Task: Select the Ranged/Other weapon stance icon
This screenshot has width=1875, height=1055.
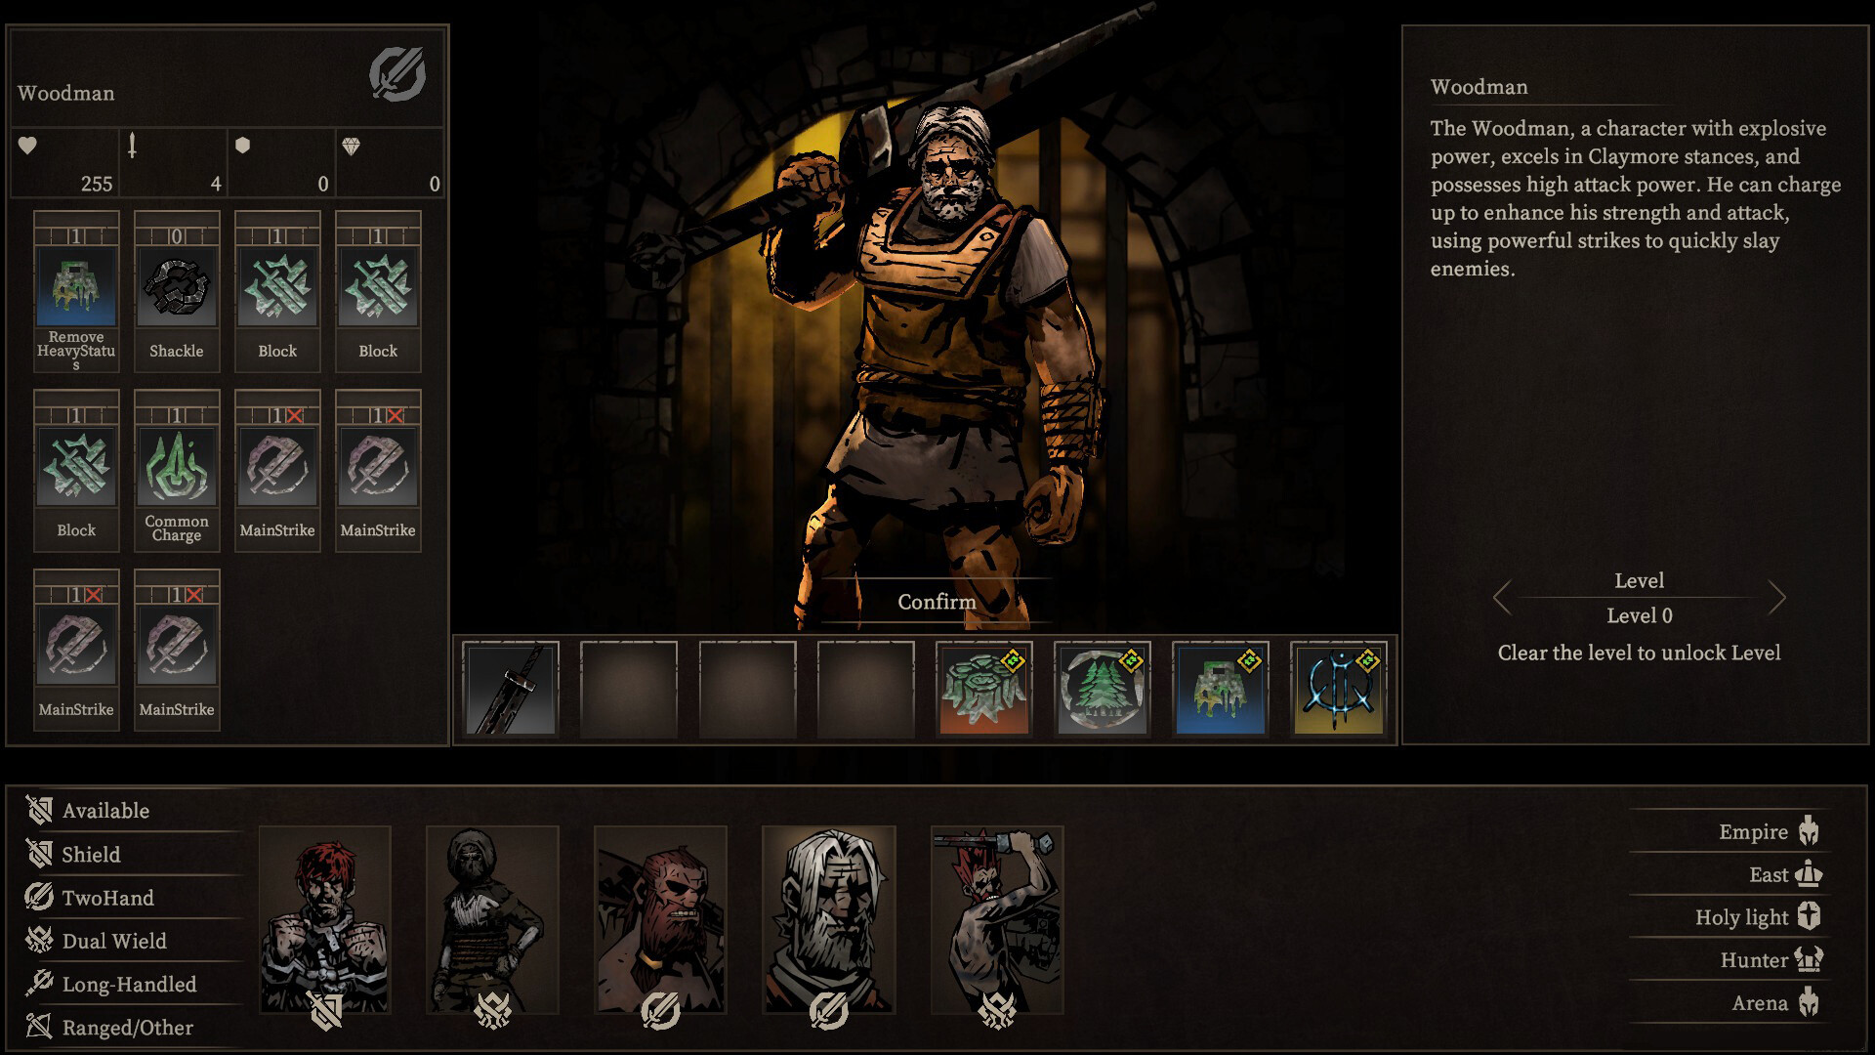Action: 40,1026
